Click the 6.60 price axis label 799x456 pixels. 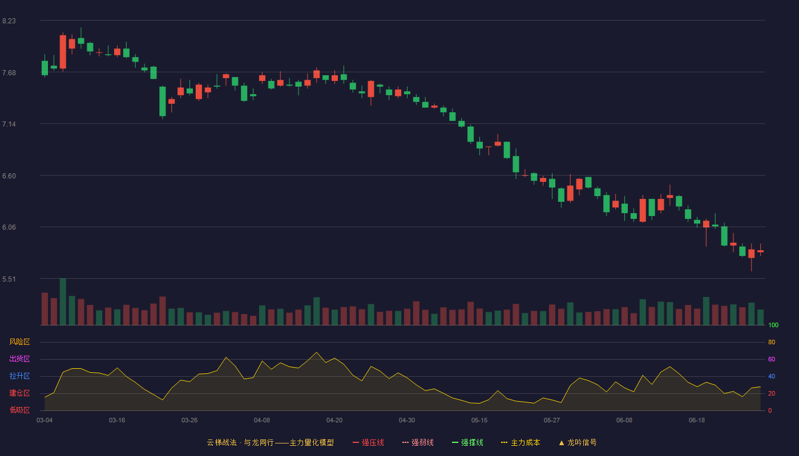[x=9, y=176]
